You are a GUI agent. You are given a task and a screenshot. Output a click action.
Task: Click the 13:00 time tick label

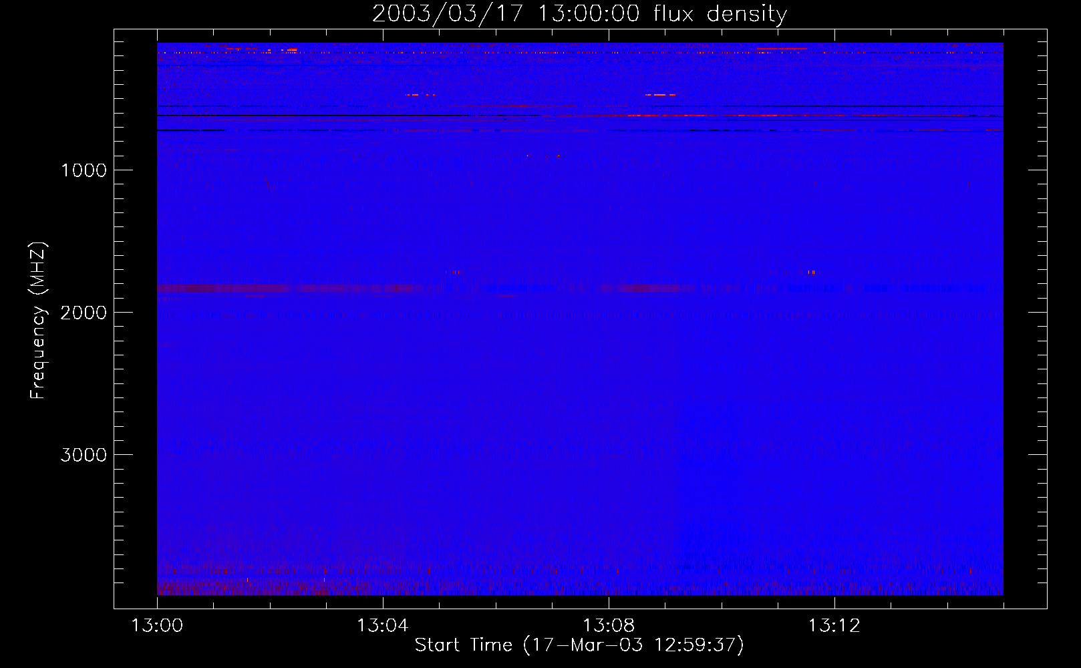[x=157, y=626]
